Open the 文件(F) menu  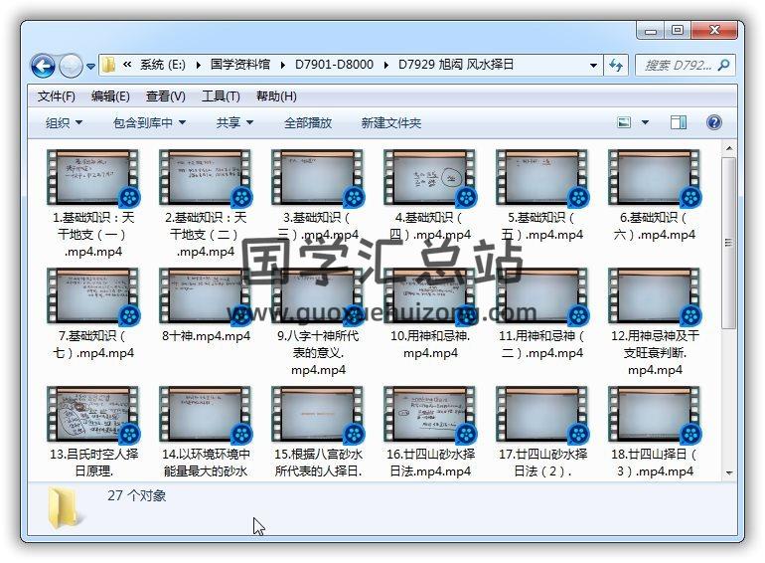[x=56, y=96]
